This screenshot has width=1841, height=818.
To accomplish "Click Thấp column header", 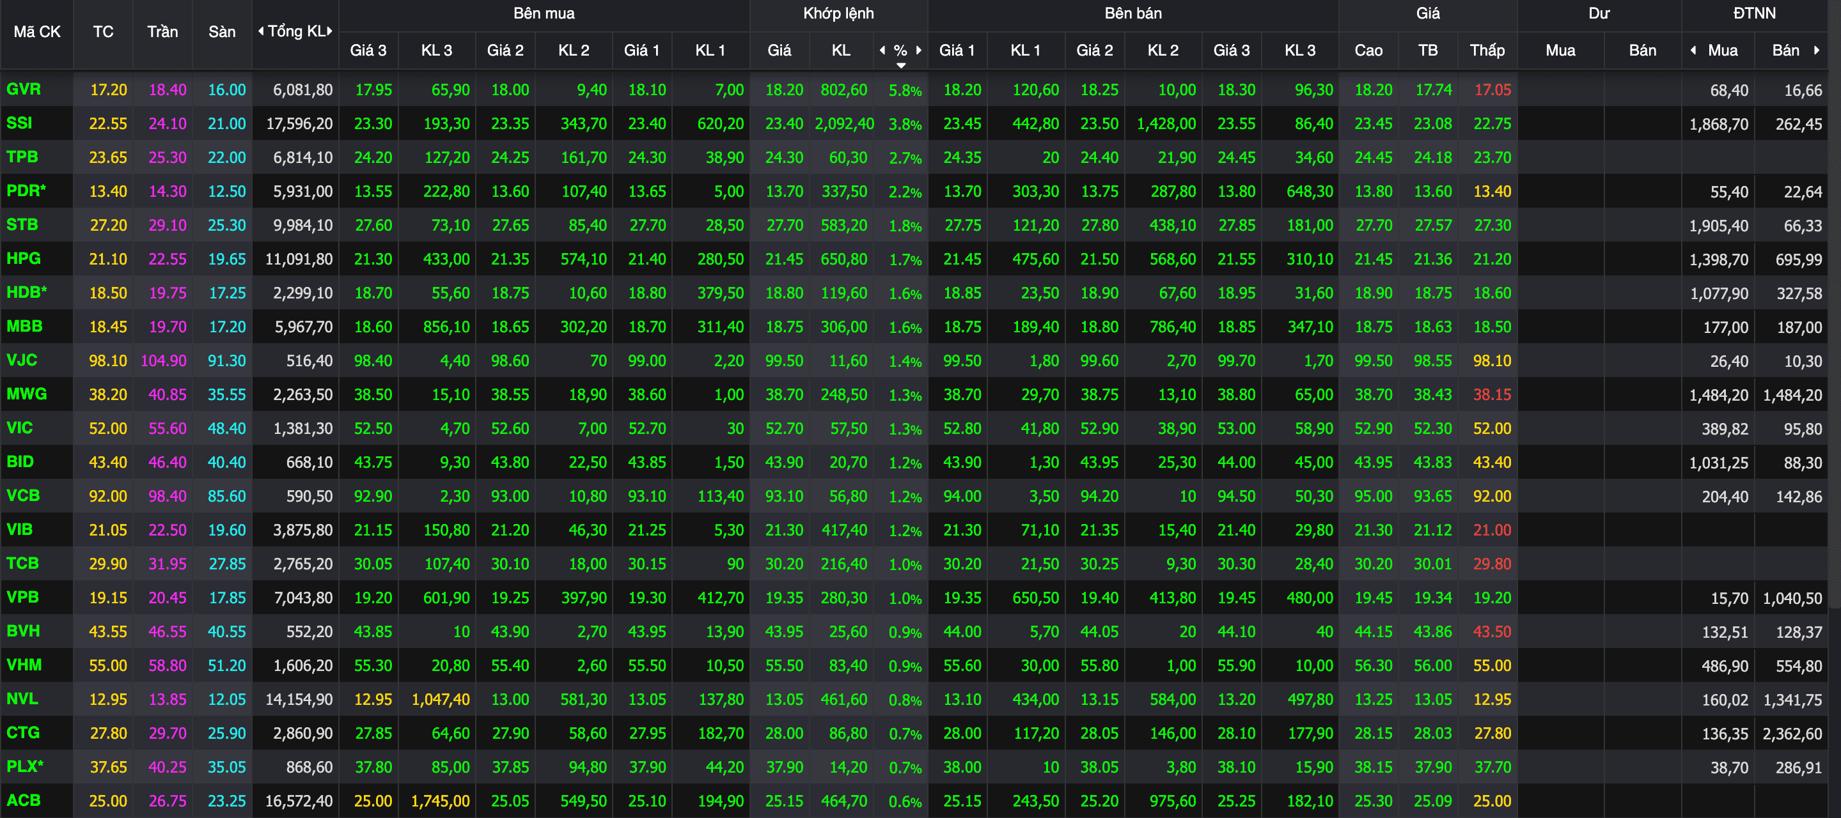I will pos(1487,50).
